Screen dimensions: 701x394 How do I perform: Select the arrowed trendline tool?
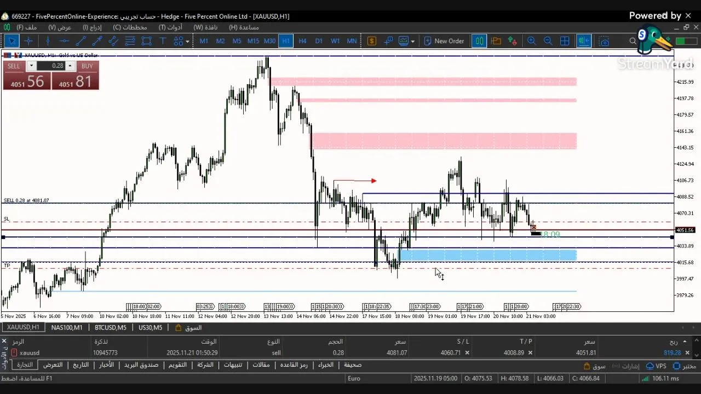click(97, 41)
